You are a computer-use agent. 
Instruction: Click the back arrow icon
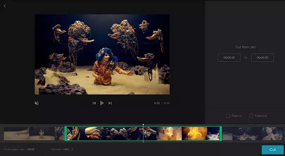(x=5, y=6)
